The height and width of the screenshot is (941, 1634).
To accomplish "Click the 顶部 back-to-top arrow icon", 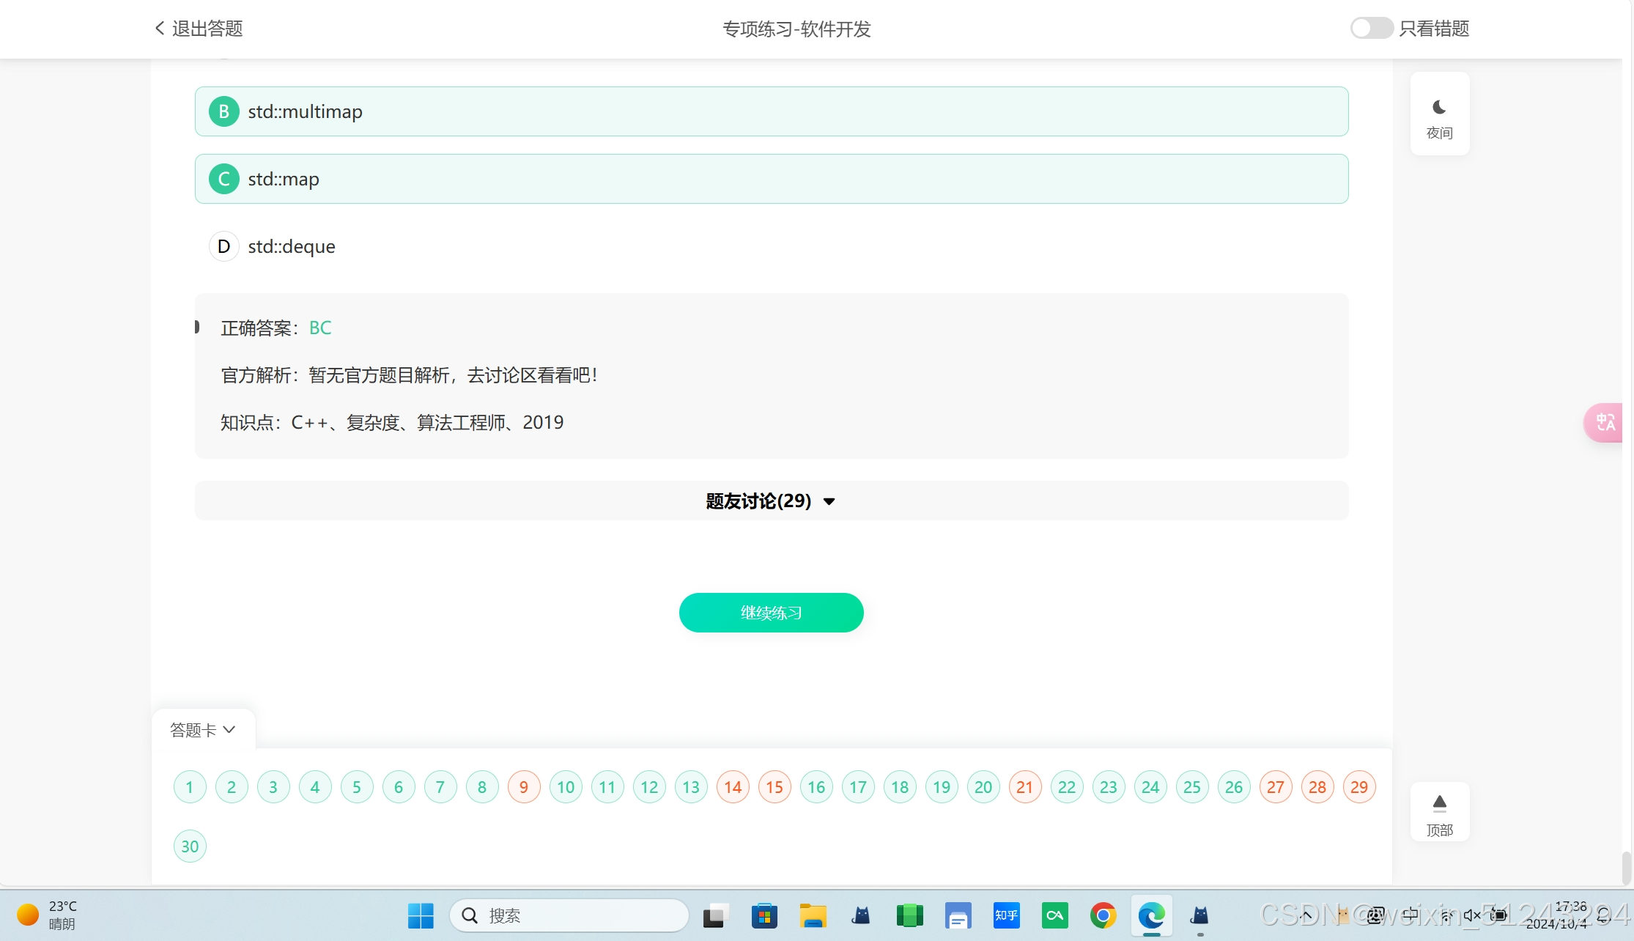I will [x=1439, y=804].
